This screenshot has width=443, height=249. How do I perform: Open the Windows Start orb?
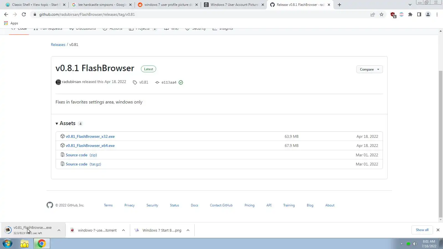[x=7, y=243]
